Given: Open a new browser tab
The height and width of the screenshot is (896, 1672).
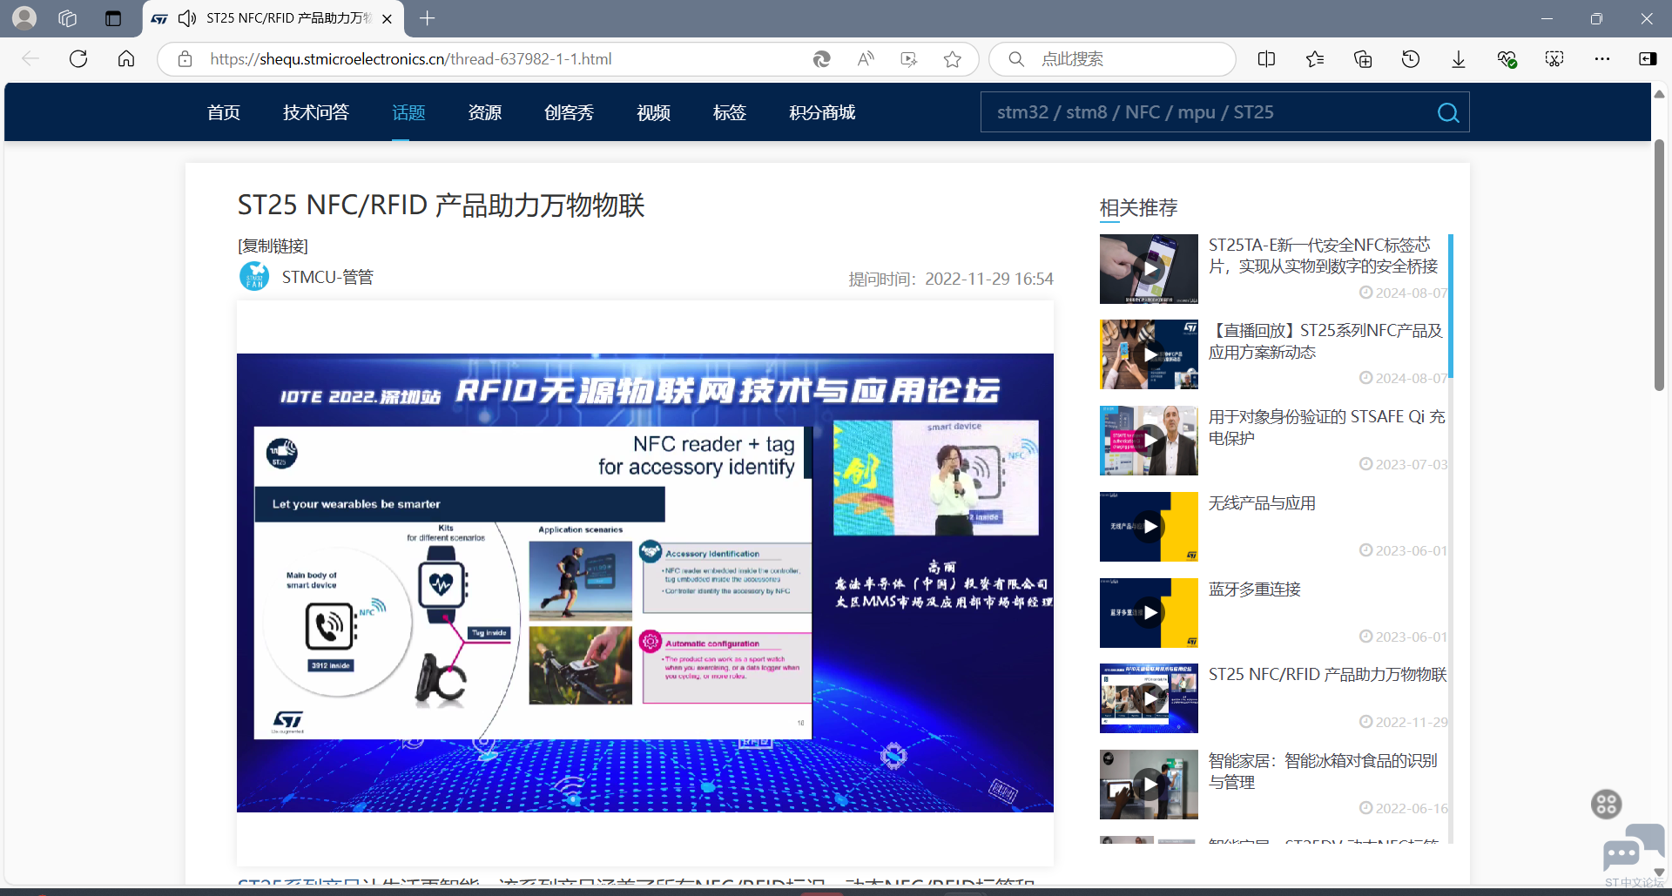Looking at the screenshot, I should [x=427, y=18].
